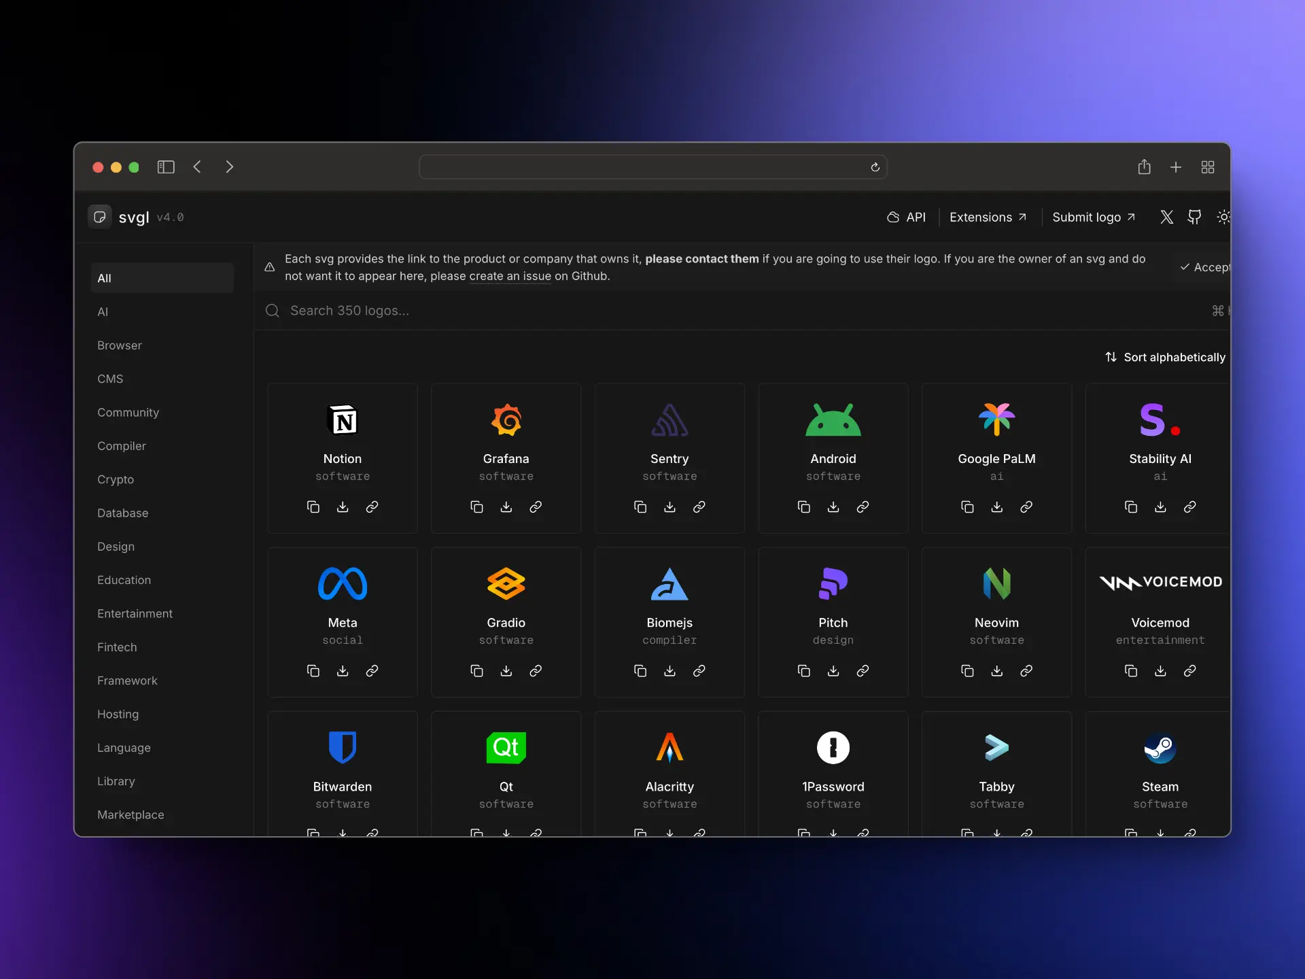1305x979 pixels.
Task: Click the Steam logo icon
Action: [x=1159, y=748]
